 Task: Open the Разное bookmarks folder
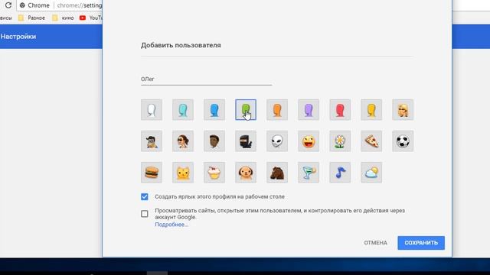point(31,18)
